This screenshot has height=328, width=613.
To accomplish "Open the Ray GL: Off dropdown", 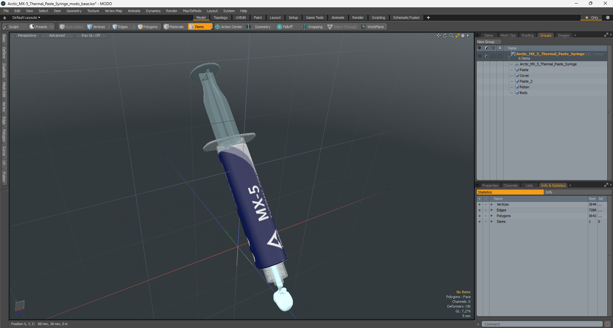I will [x=91, y=35].
